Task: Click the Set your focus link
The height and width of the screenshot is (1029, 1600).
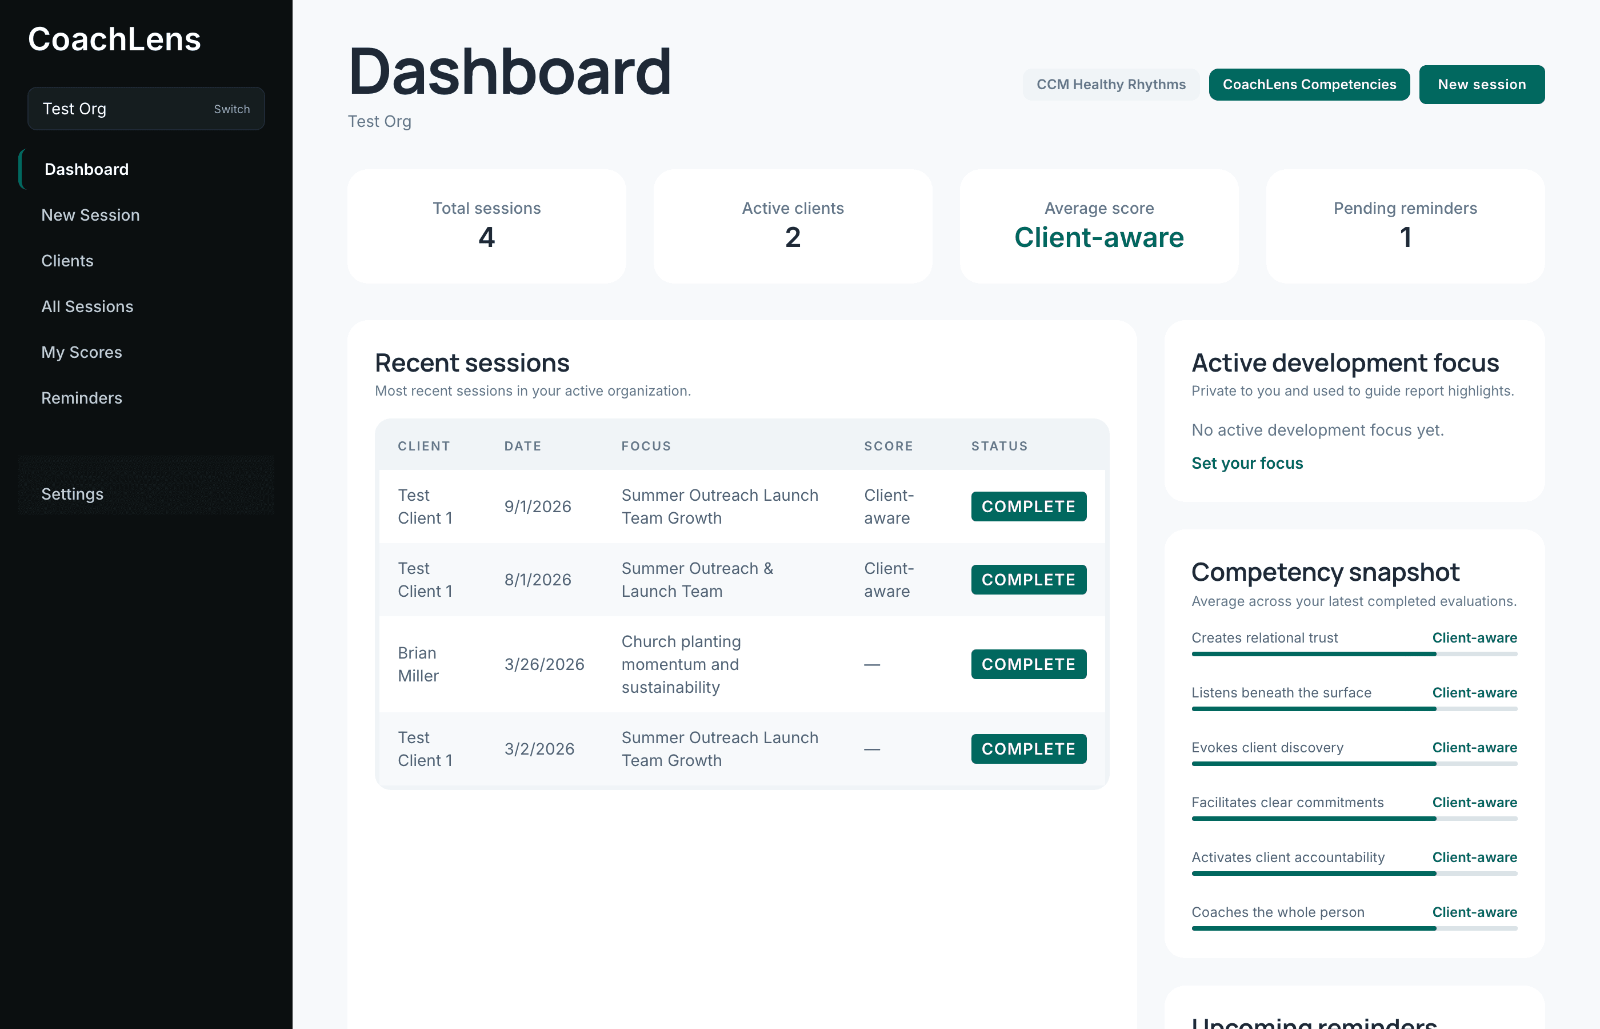Action: 1247,463
